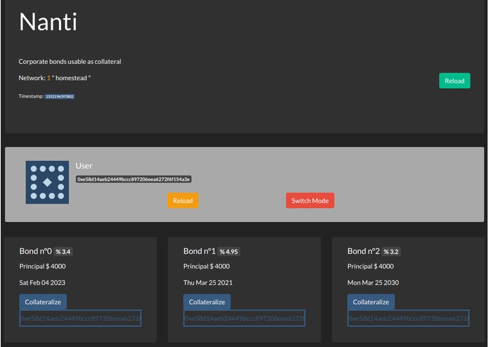489x347 pixels.
Task: Focus the address field under Bond n°0
Action: click(x=80, y=318)
